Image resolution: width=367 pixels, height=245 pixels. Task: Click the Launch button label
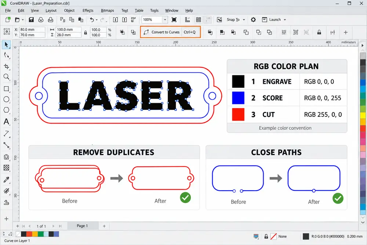coord(275,20)
